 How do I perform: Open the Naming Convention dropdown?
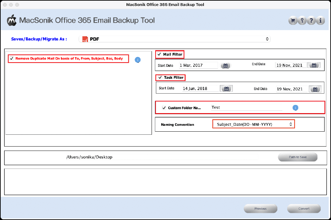pos(253,124)
